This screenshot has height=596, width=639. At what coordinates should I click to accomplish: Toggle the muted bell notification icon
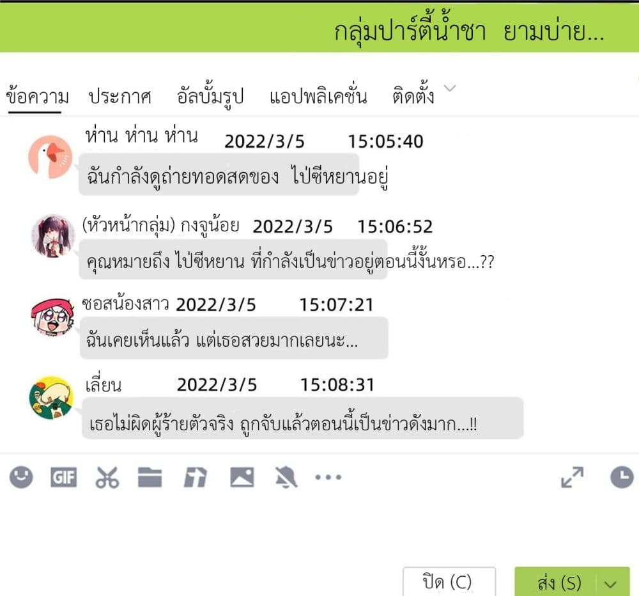point(286,477)
